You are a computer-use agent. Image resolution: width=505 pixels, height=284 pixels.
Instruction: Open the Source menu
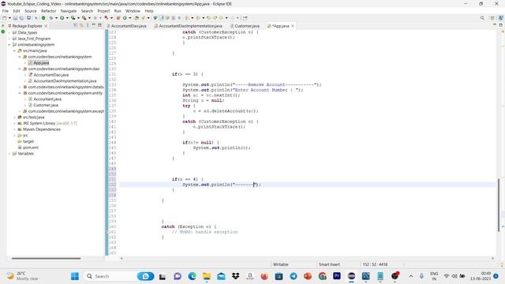click(x=31, y=11)
